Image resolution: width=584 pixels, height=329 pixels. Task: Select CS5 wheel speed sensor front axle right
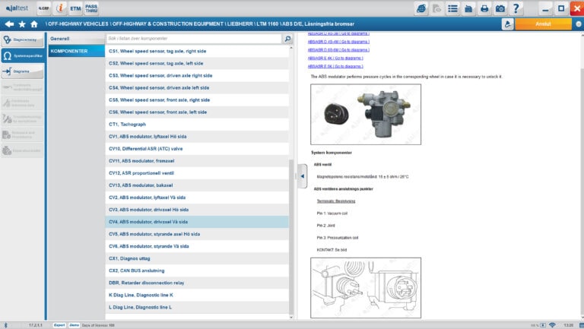pyautogui.click(x=197, y=100)
